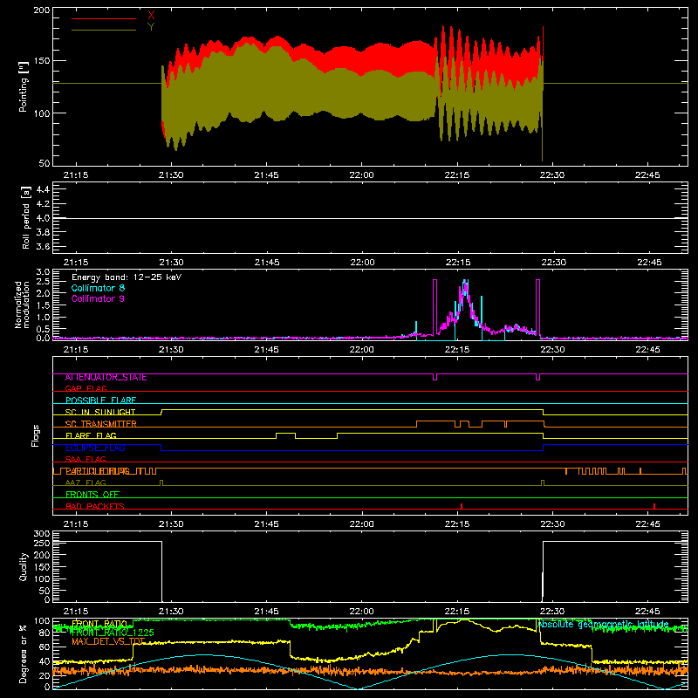Click the cyan "Collimator 8" legend label

pyautogui.click(x=98, y=288)
